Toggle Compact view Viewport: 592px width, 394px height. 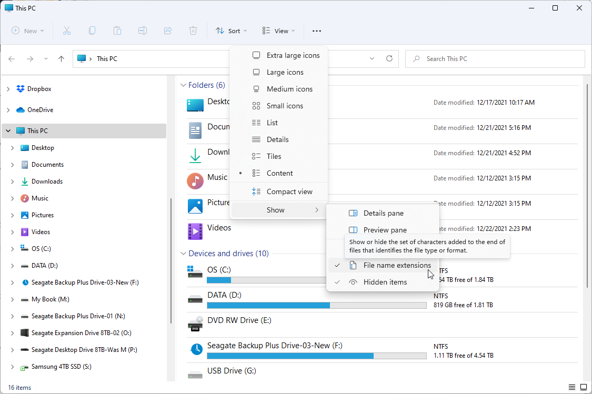tap(278, 191)
